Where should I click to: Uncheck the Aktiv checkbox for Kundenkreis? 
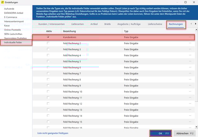(x=48, y=37)
